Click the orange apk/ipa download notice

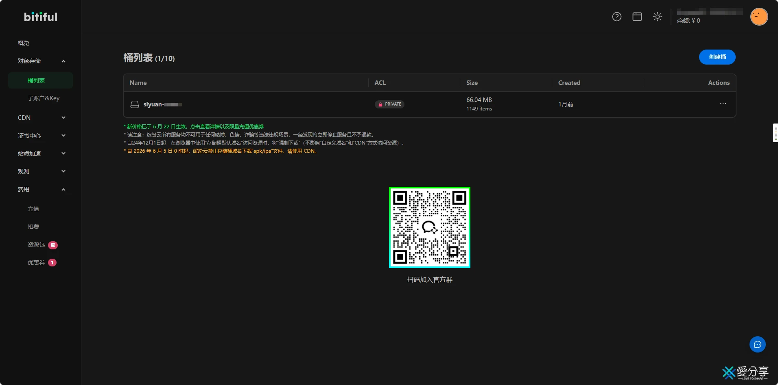(221, 151)
